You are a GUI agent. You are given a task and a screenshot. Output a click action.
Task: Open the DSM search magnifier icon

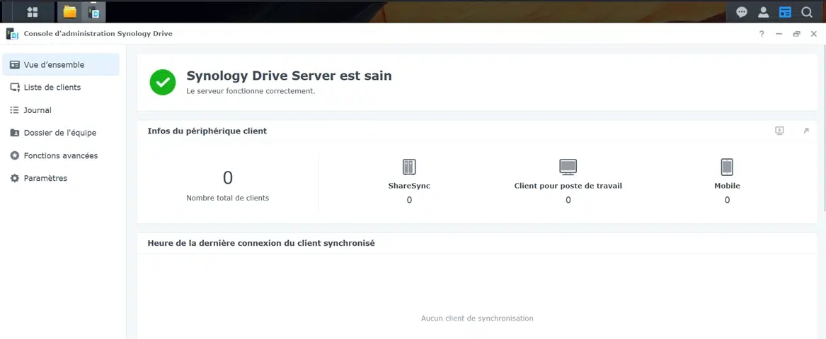pos(806,12)
